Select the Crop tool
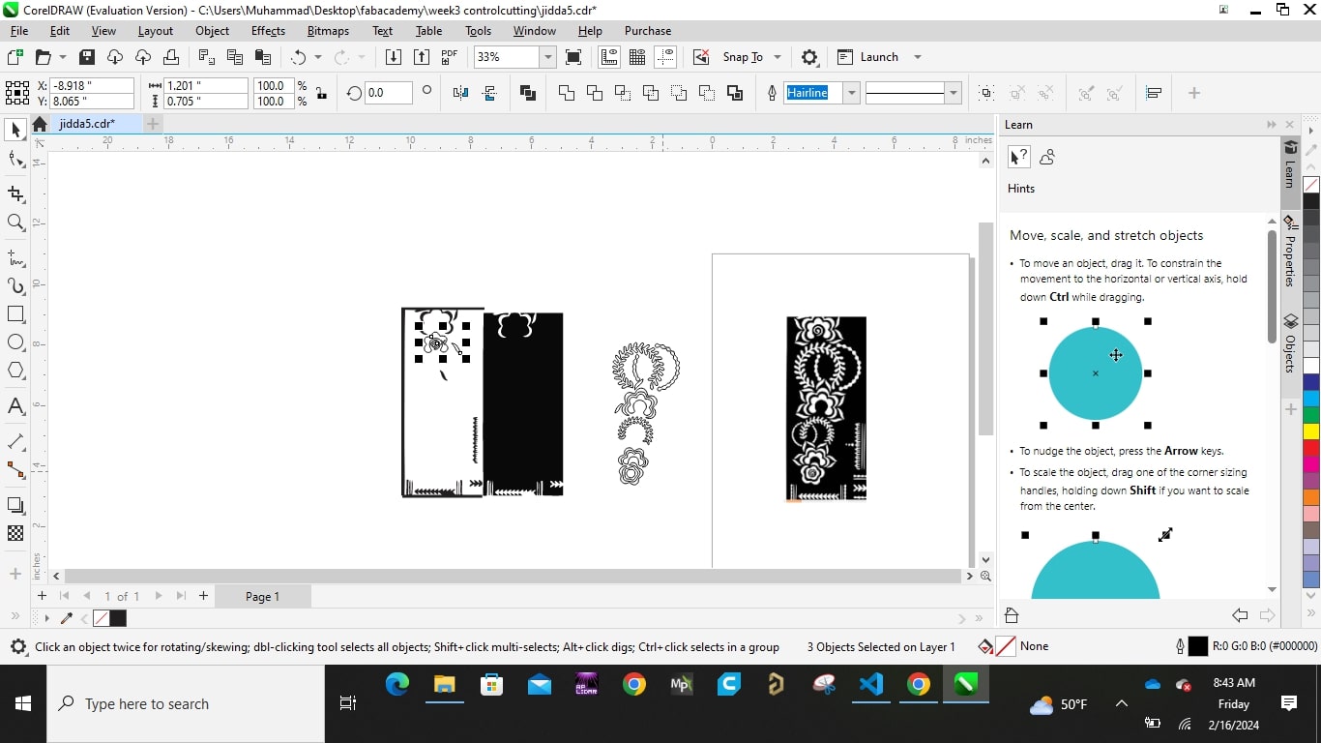The height and width of the screenshot is (743, 1321). point(15,194)
